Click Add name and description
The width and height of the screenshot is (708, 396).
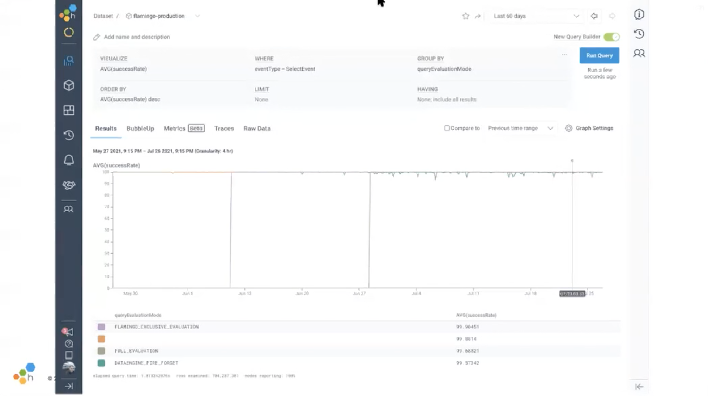137,37
